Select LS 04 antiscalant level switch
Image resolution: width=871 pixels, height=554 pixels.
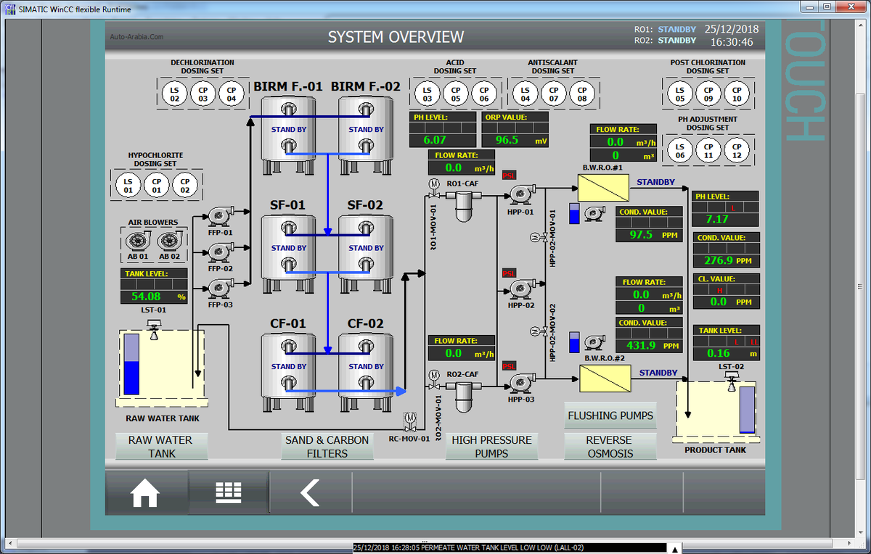pyautogui.click(x=526, y=94)
